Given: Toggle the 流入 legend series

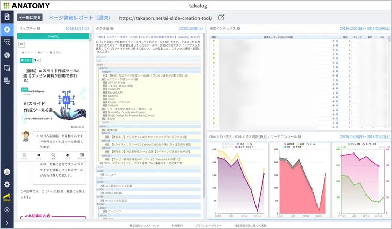Looking at the screenshot, I should point(240,144).
